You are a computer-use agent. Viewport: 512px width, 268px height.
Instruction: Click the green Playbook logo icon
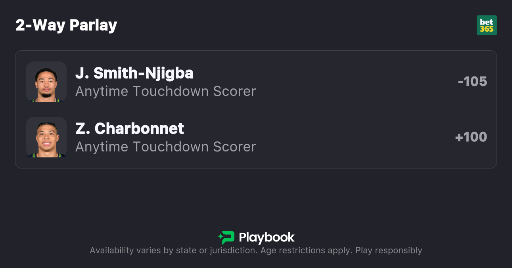tap(226, 237)
